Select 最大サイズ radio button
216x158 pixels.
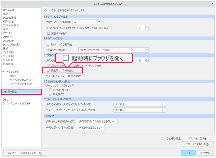click(50, 94)
